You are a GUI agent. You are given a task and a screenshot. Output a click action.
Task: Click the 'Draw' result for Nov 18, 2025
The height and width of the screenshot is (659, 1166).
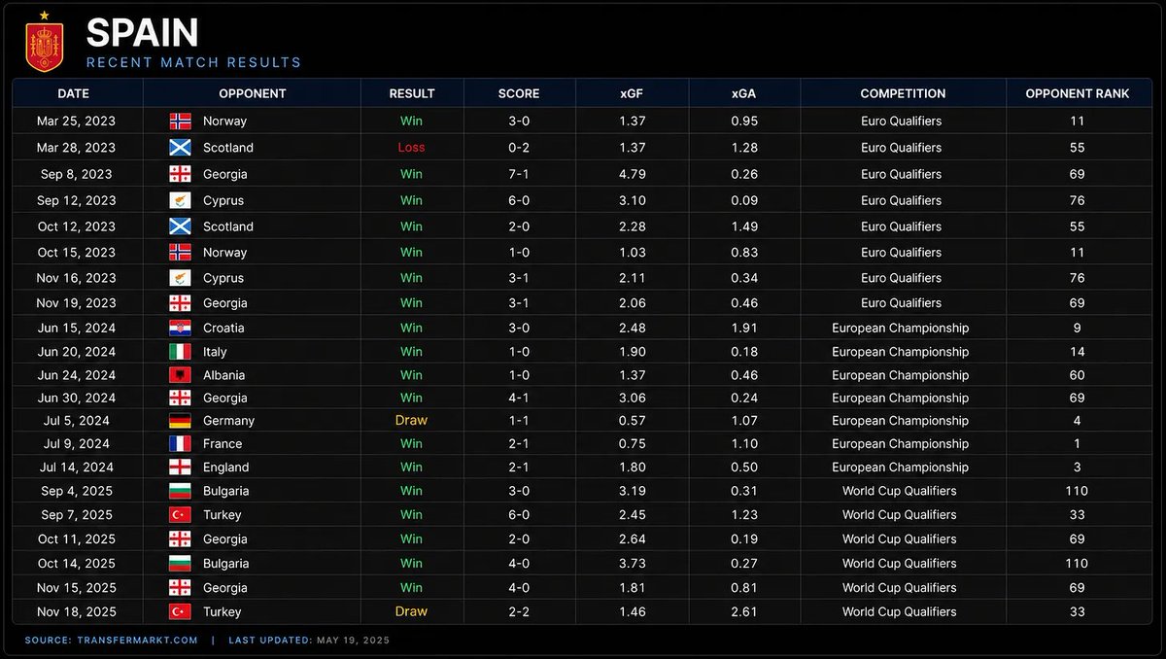pyautogui.click(x=412, y=612)
